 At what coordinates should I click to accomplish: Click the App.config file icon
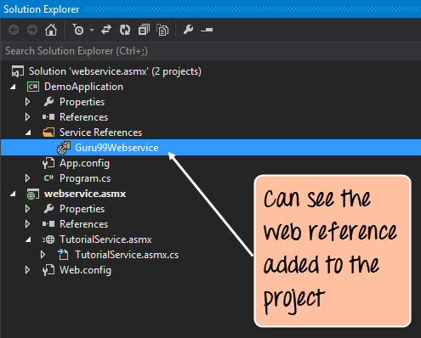[48, 163]
